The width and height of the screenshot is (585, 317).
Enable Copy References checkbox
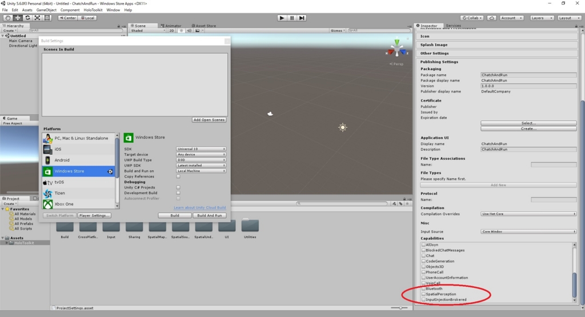click(178, 176)
